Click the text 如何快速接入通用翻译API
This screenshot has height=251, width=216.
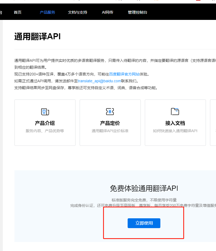coord(175,131)
